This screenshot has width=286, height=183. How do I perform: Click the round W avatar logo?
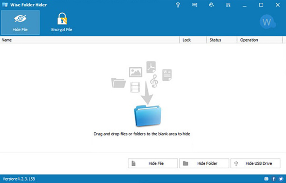[267, 22]
